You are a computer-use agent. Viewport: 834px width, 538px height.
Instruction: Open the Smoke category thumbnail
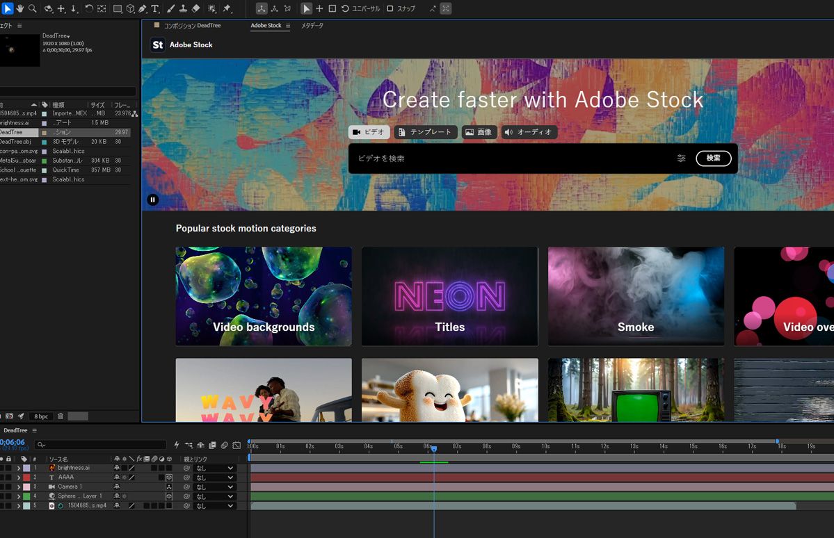point(636,296)
